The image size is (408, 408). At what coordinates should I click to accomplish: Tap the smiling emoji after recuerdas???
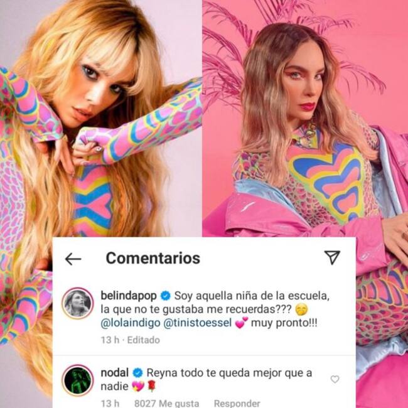302,309
